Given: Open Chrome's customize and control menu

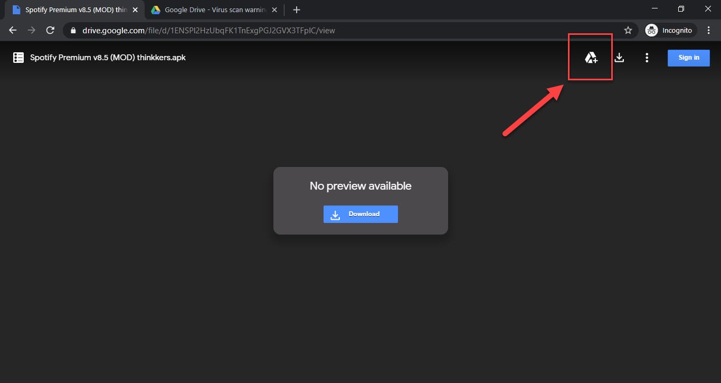Looking at the screenshot, I should click(x=709, y=30).
